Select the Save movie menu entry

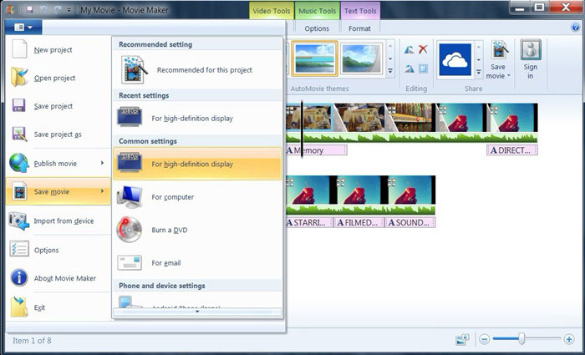(x=58, y=191)
